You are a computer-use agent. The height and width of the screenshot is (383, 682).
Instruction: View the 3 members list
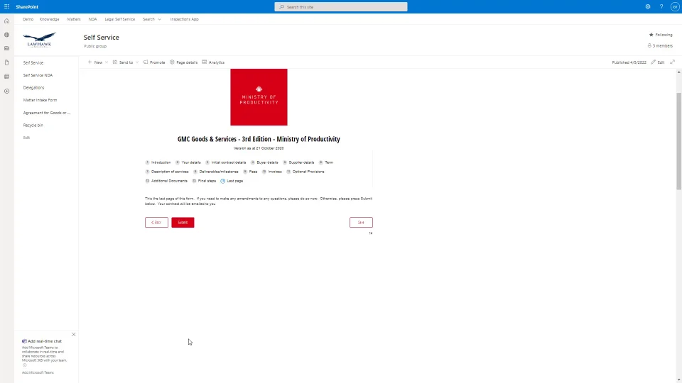[x=660, y=45]
